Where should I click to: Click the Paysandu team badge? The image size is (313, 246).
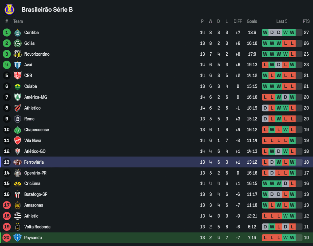(x=18, y=238)
